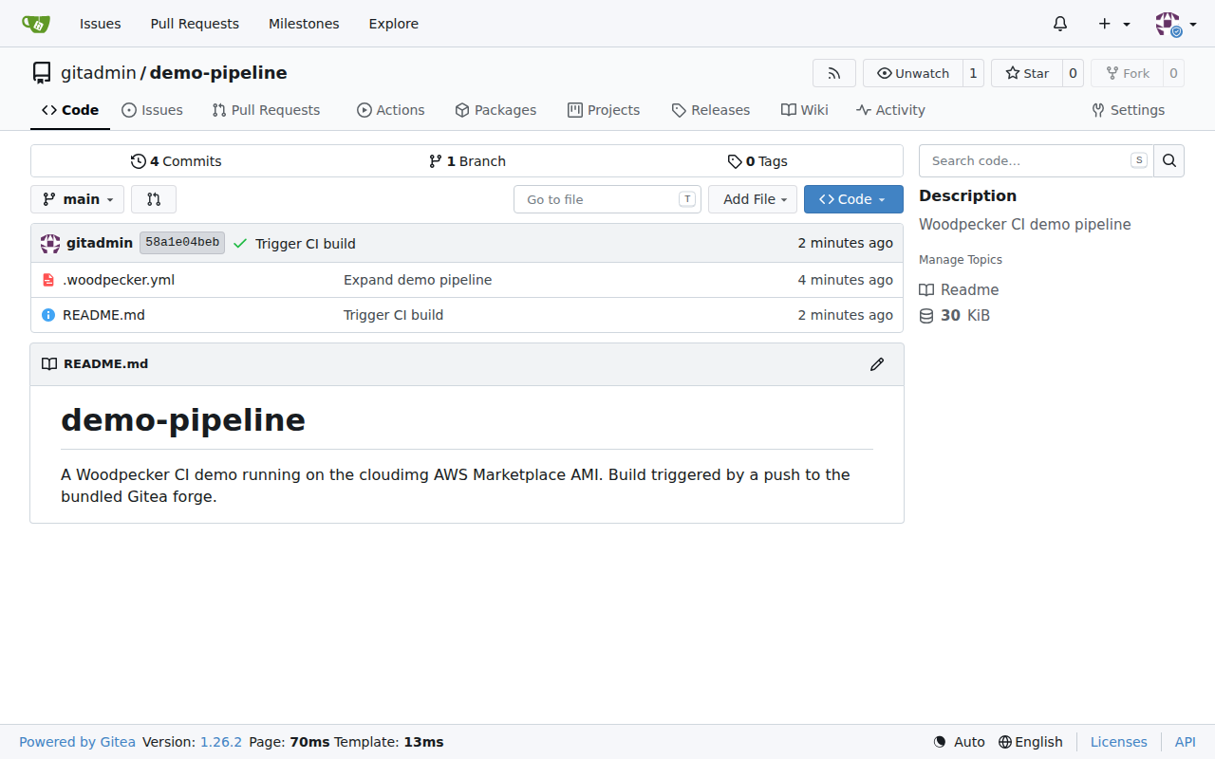Expand the Add File dropdown
Viewport: 1215px width, 759px height.
click(x=753, y=199)
